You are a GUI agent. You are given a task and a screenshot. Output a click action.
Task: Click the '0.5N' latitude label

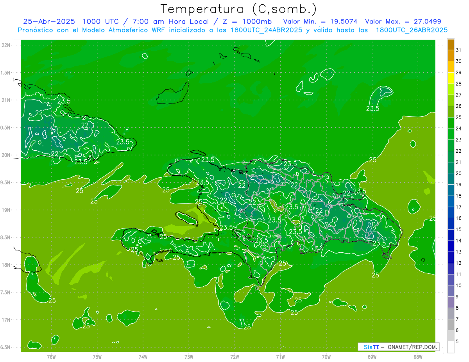[6, 128]
